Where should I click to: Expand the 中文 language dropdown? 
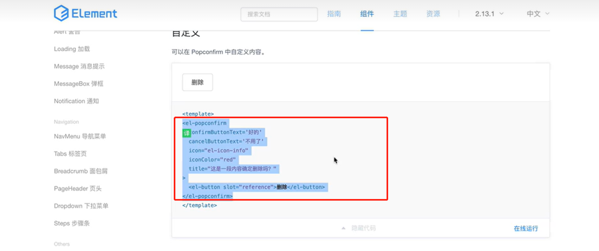click(538, 14)
